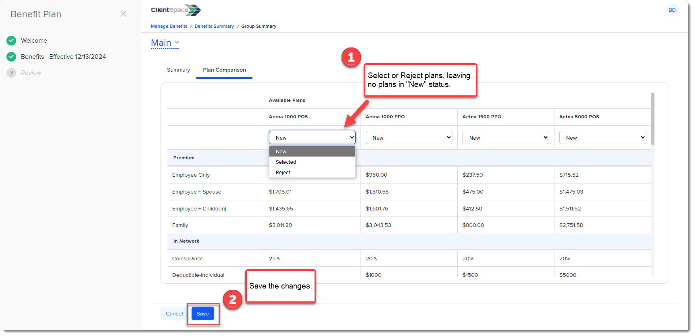
Task: Click the Aetna 5000 POS column header
Action: (x=579, y=117)
